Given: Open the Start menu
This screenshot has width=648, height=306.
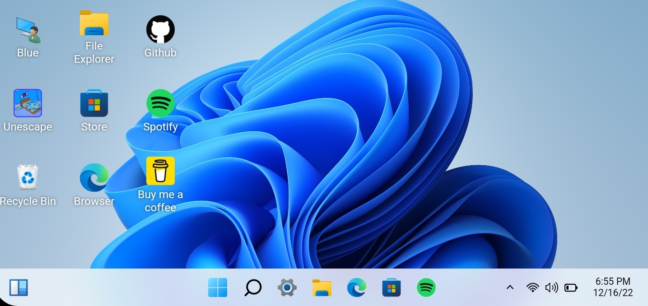Looking at the screenshot, I should [218, 287].
